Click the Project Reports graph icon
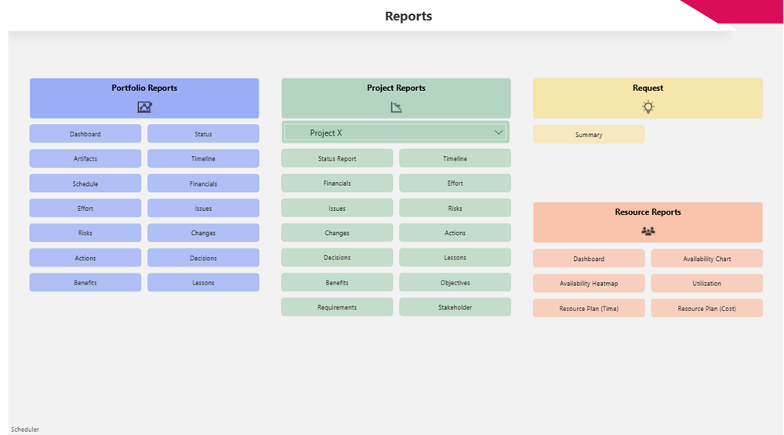 pos(396,107)
